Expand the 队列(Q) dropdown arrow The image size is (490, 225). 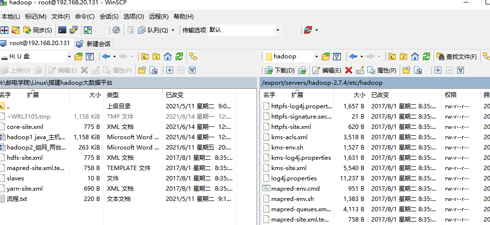(x=173, y=30)
